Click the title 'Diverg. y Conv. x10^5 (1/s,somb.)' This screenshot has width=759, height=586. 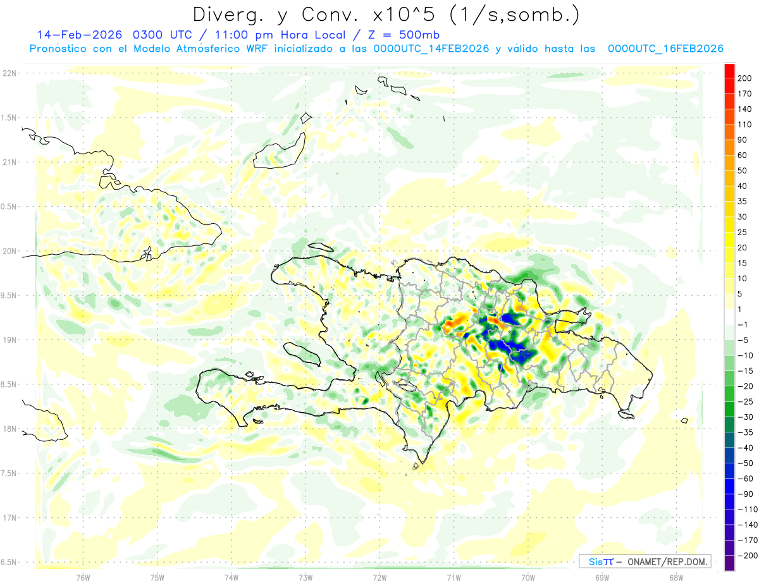(x=386, y=15)
